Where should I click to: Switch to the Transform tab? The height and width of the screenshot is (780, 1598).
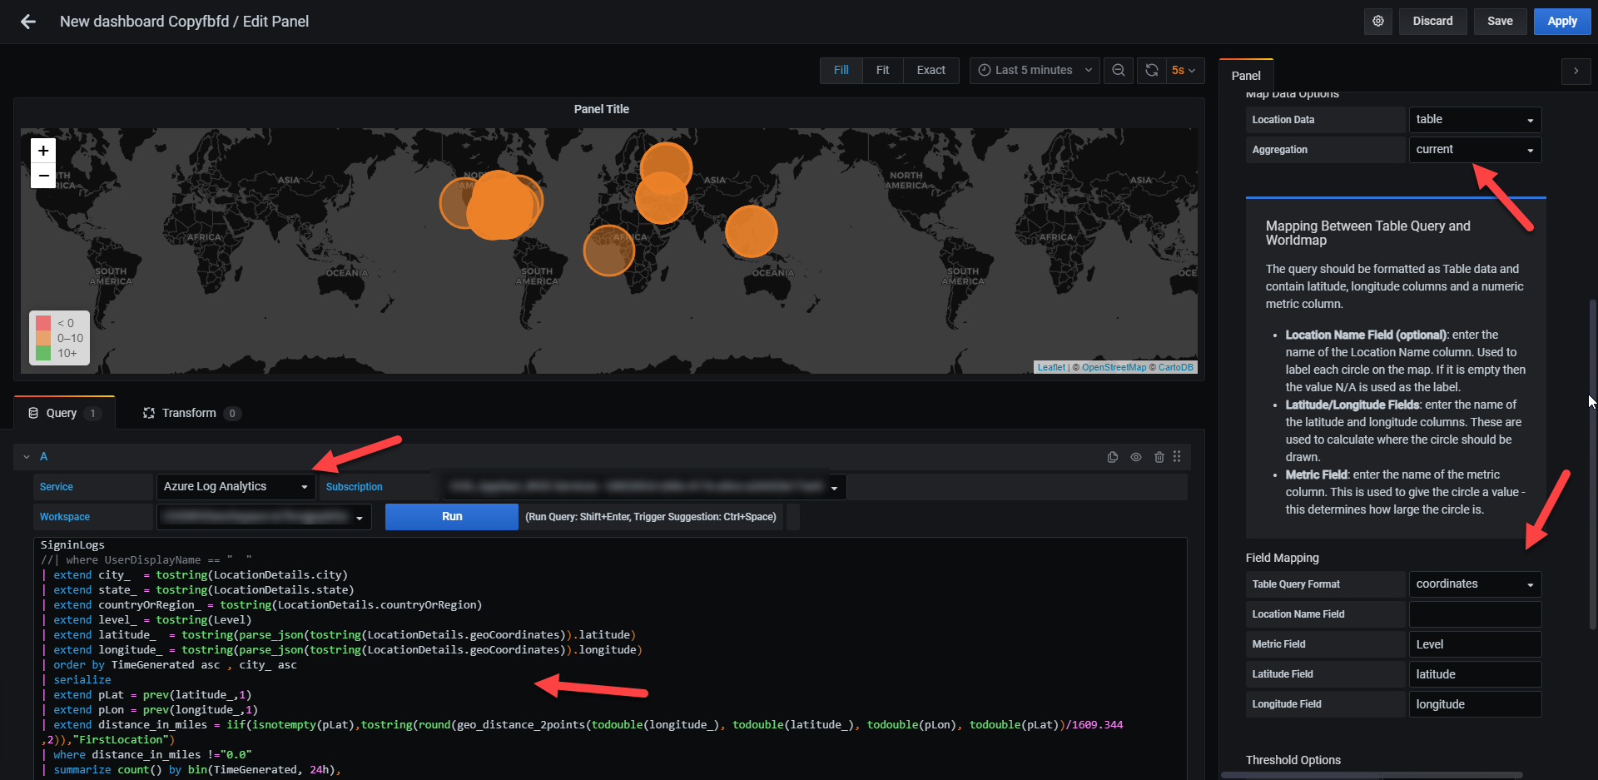(x=190, y=412)
